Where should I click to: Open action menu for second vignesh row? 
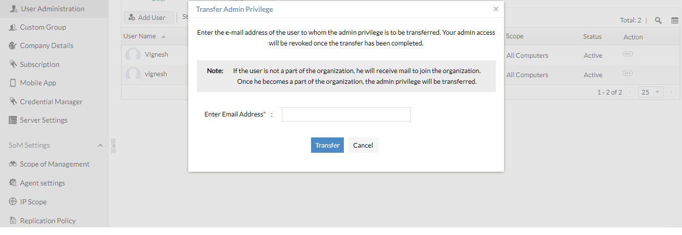[628, 74]
